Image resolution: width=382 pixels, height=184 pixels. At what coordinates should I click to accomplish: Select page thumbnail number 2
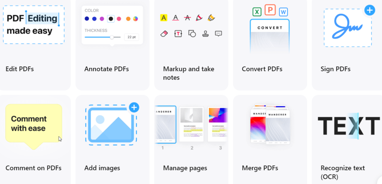pyautogui.click(x=191, y=124)
